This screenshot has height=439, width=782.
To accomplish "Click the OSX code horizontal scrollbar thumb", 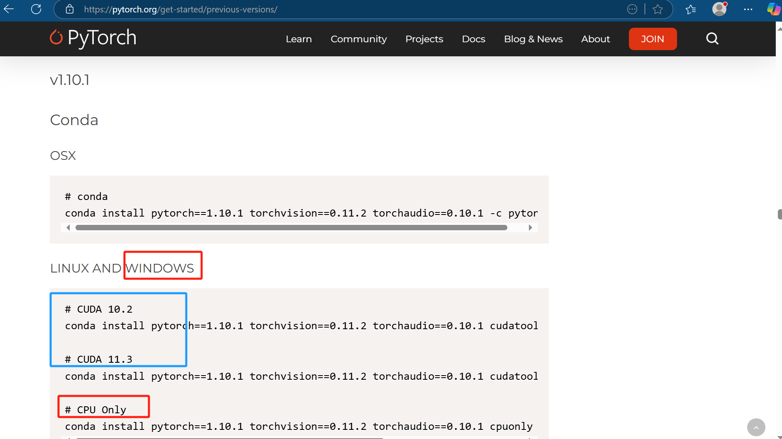I will pos(291,227).
